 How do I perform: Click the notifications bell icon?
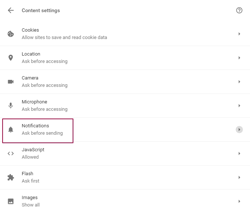click(11, 130)
